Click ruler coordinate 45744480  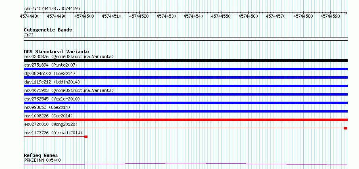coord(29,16)
